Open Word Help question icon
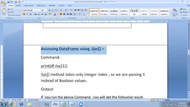The width and height of the screenshot is (190, 107). [189, 5]
